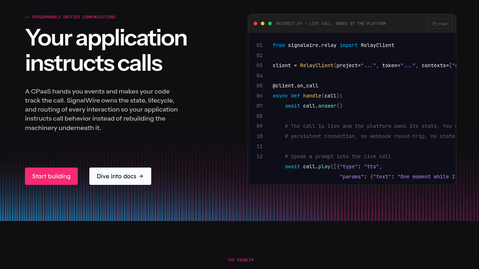Click the PROGRAMMABLE UNIFIED COMMUNICATIONS label
Viewport: 479px width, 269px height.
[74, 17]
